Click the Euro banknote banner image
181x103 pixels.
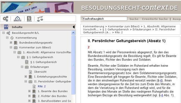[x=37, y=7]
